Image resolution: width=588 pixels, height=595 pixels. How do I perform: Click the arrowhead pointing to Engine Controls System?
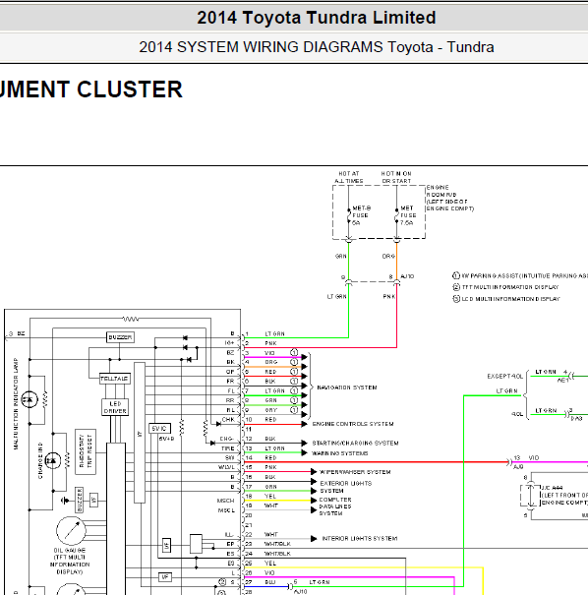coord(304,424)
